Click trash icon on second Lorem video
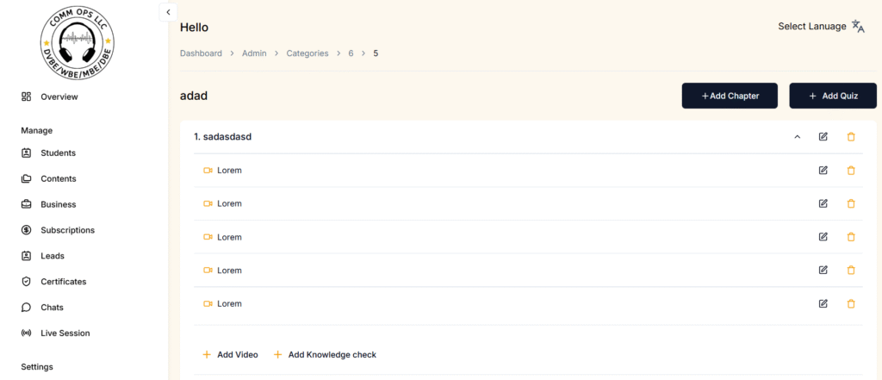Screen dimensions: 882x380 (851, 203)
